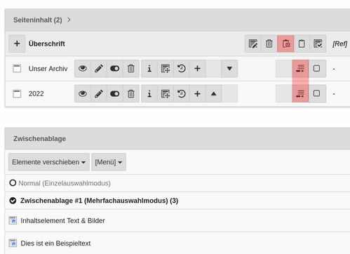Open the [Menü] dropdown

pyautogui.click(x=109, y=162)
